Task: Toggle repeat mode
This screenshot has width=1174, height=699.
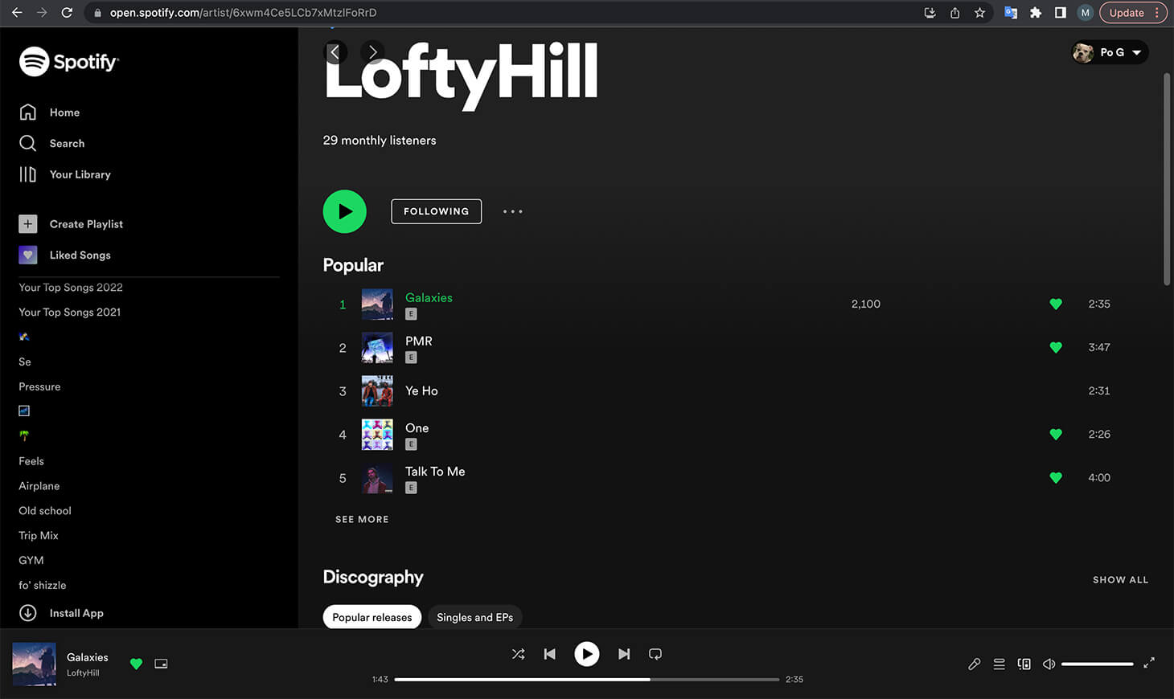Action: tap(655, 654)
